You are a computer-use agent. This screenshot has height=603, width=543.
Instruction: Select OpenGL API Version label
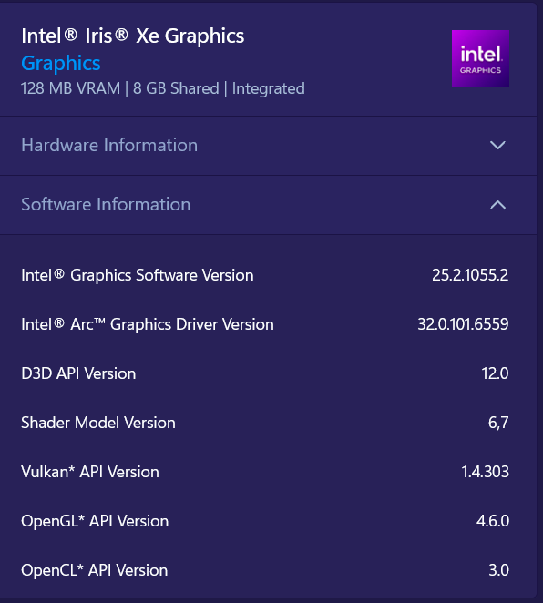tap(95, 521)
